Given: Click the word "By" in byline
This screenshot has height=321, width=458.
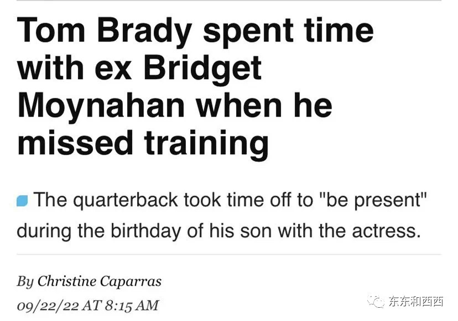Looking at the screenshot, I should click(25, 282).
